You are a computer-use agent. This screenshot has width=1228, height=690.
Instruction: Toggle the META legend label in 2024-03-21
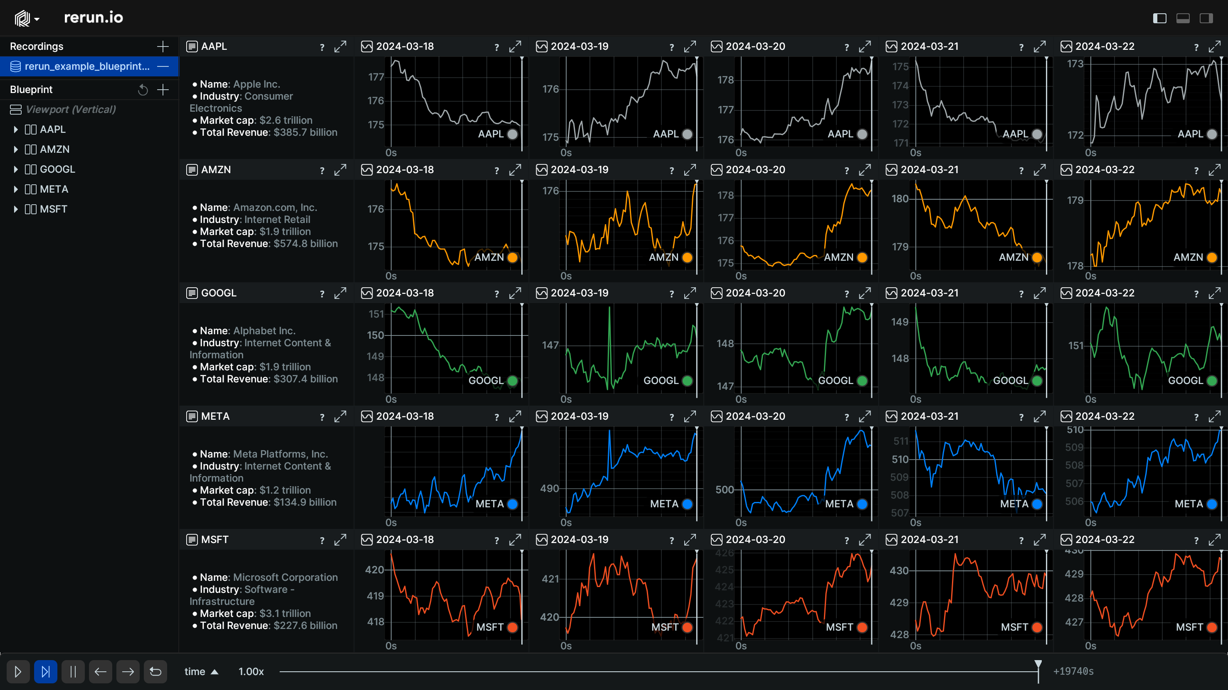1014,504
